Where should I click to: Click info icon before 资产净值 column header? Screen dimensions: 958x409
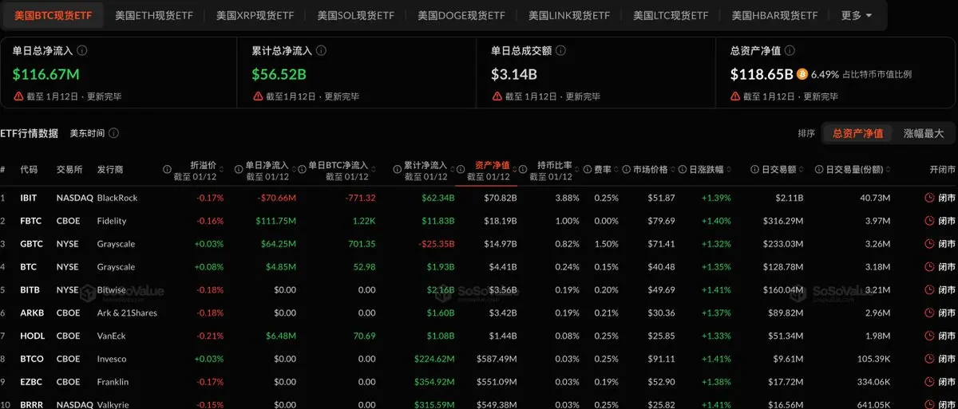pos(461,170)
